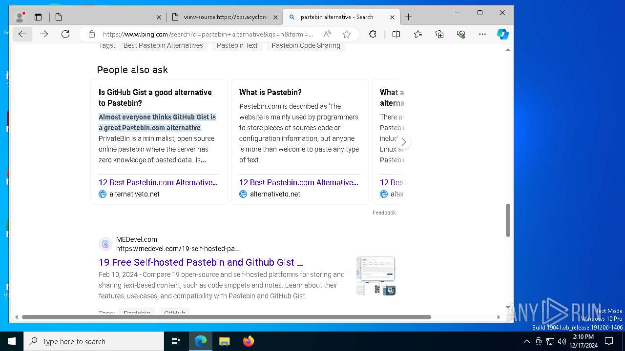Screen dimensions: 625x351
Task: Expand 'Is GitHub Gist a good alternative' question
Action: 155,97
